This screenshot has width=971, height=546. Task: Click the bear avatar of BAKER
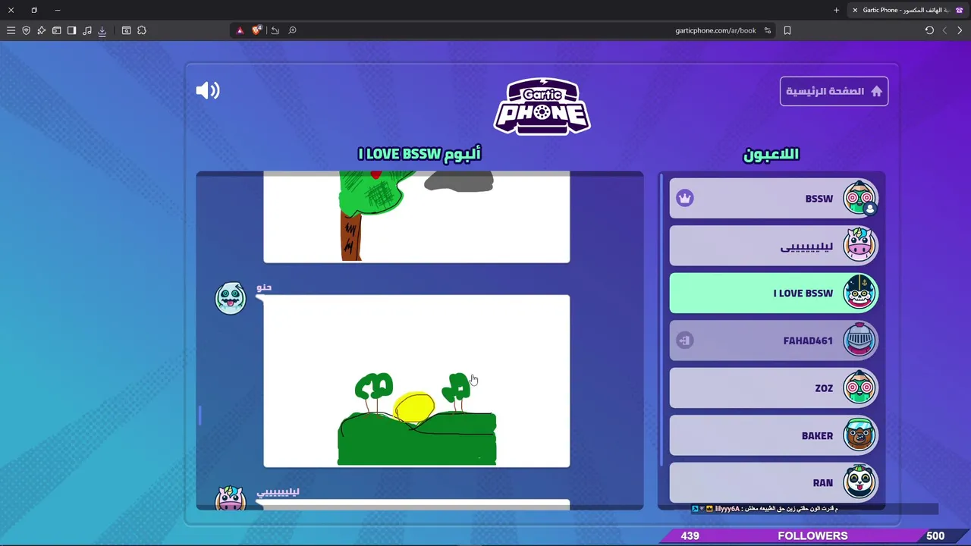(859, 435)
